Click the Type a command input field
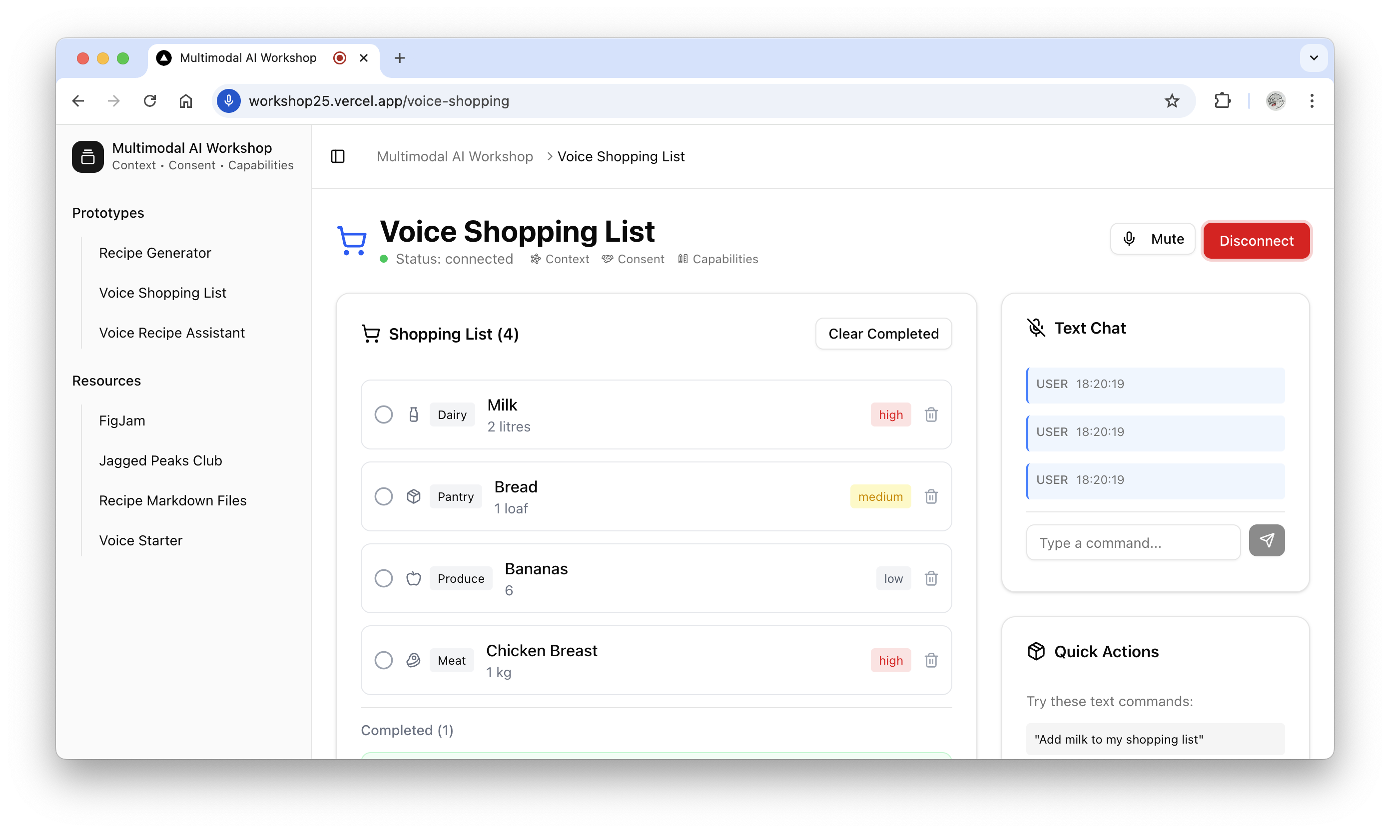 pyautogui.click(x=1132, y=542)
